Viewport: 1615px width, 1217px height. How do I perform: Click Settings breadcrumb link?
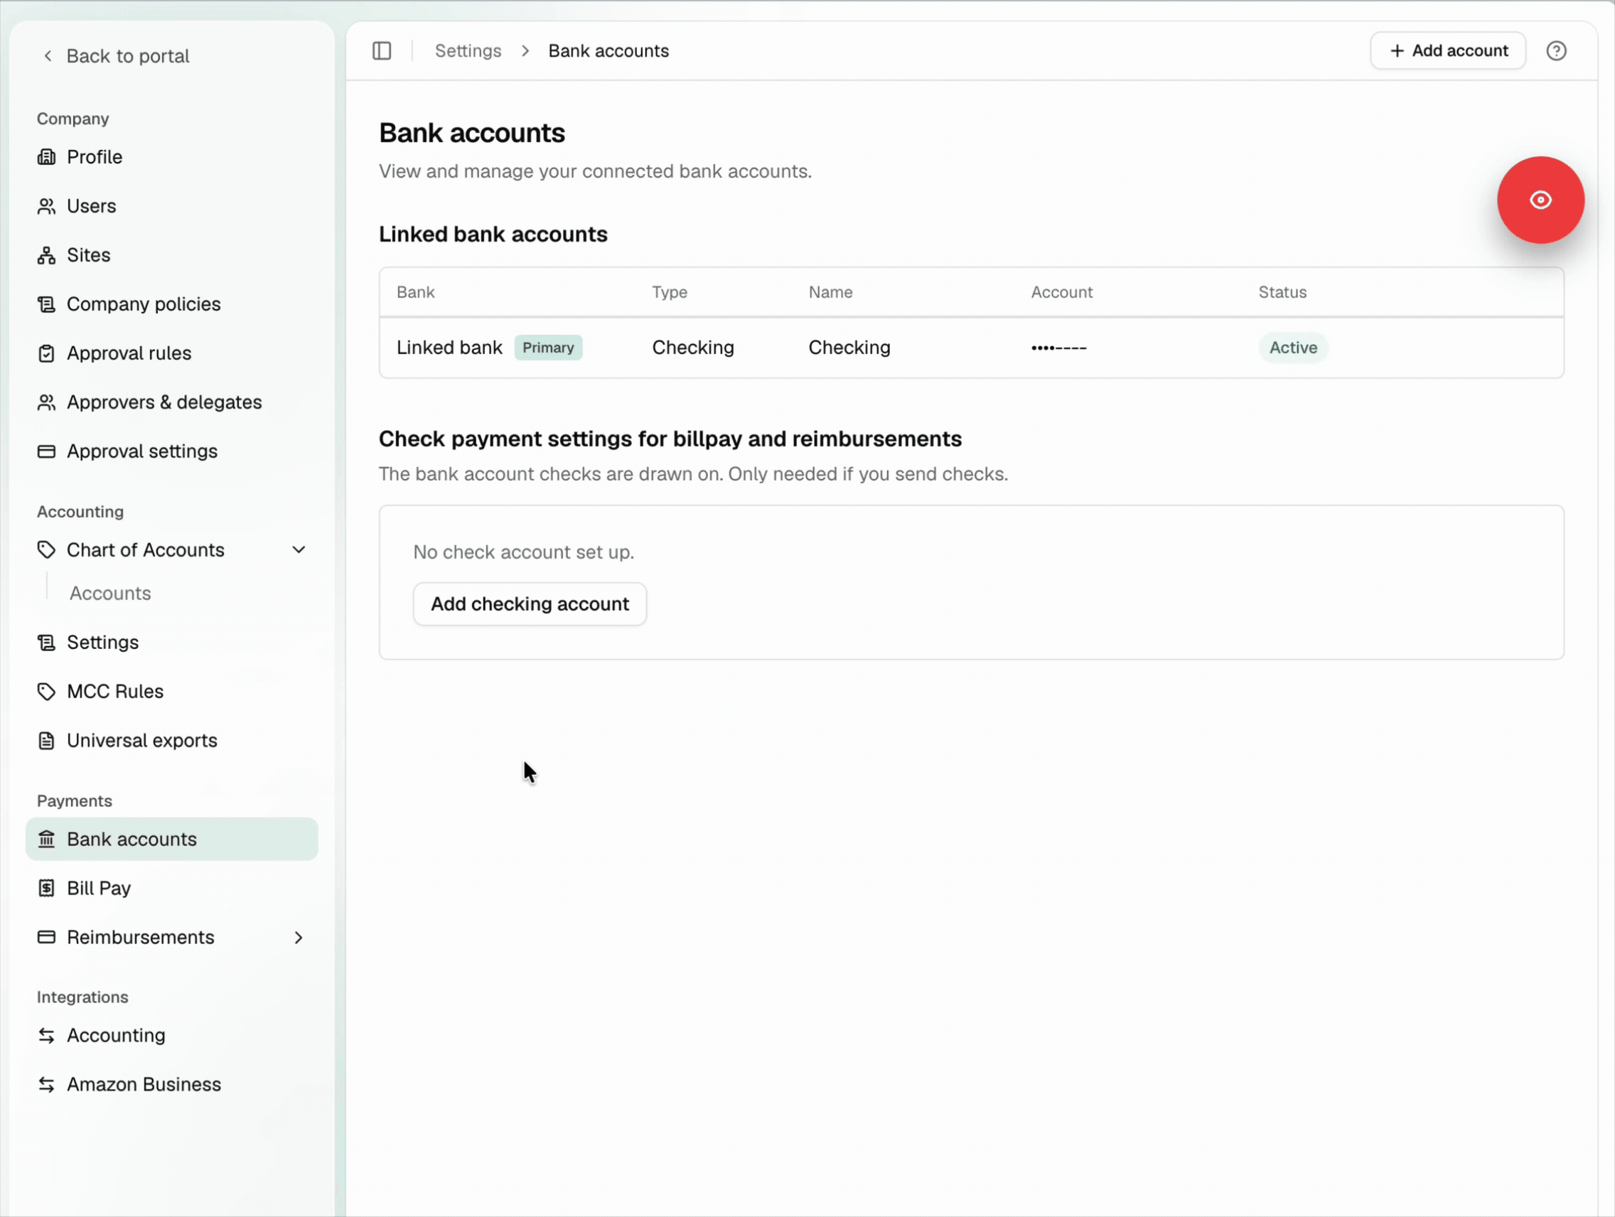tap(468, 51)
